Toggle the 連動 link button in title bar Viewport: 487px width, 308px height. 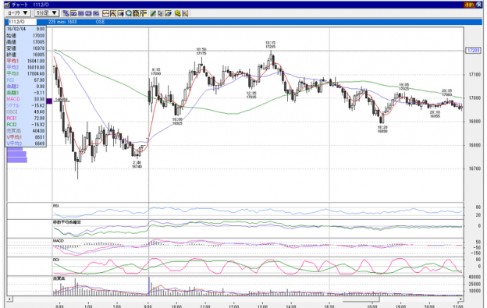[468, 5]
